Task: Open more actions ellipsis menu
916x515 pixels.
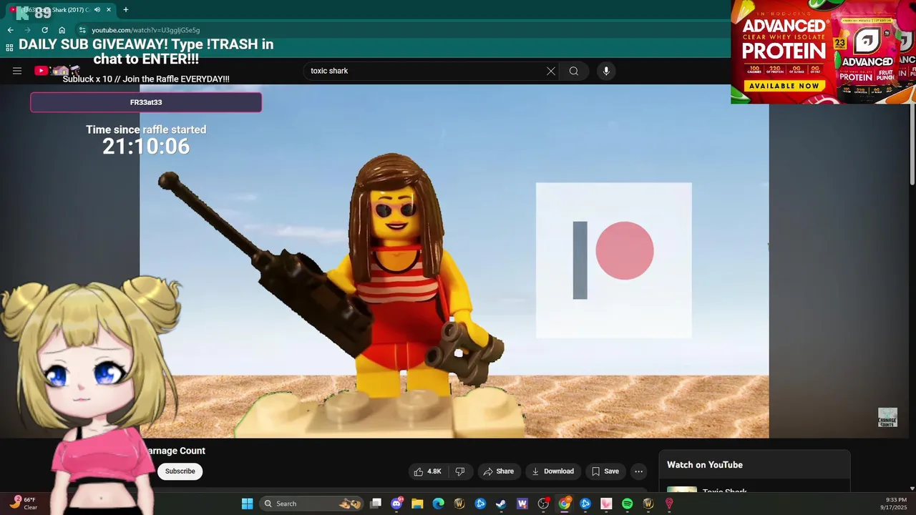Action: 639,471
